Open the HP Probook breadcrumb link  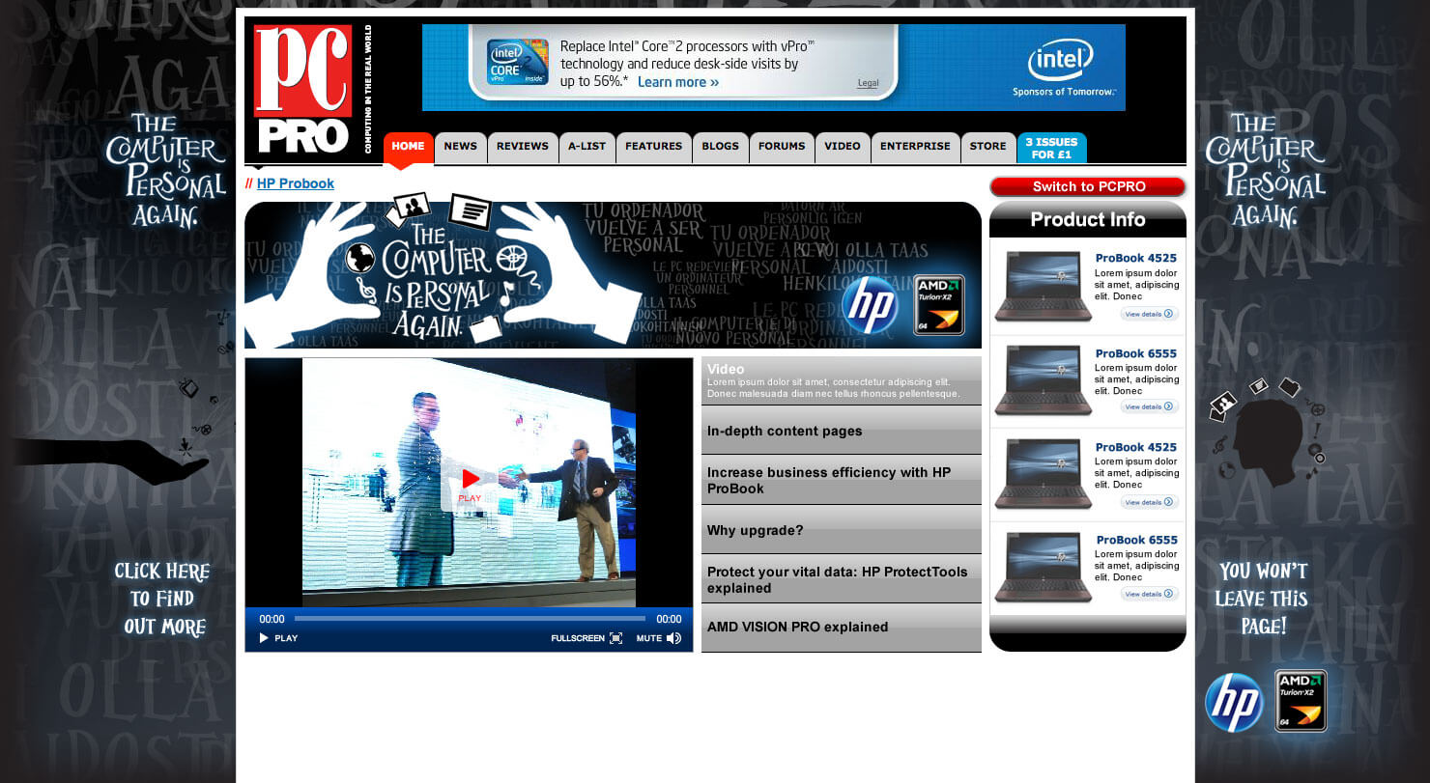[x=295, y=183]
